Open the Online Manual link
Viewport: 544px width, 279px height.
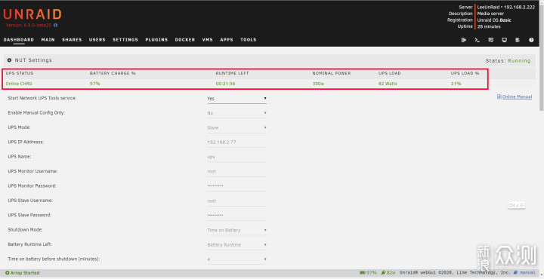click(517, 97)
